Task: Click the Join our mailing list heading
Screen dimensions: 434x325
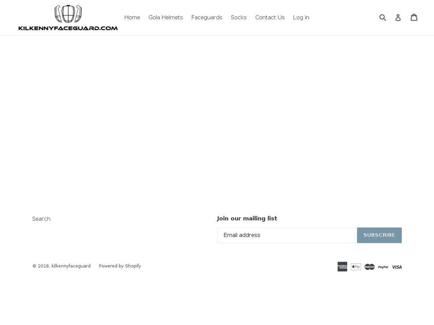Action: point(247,218)
